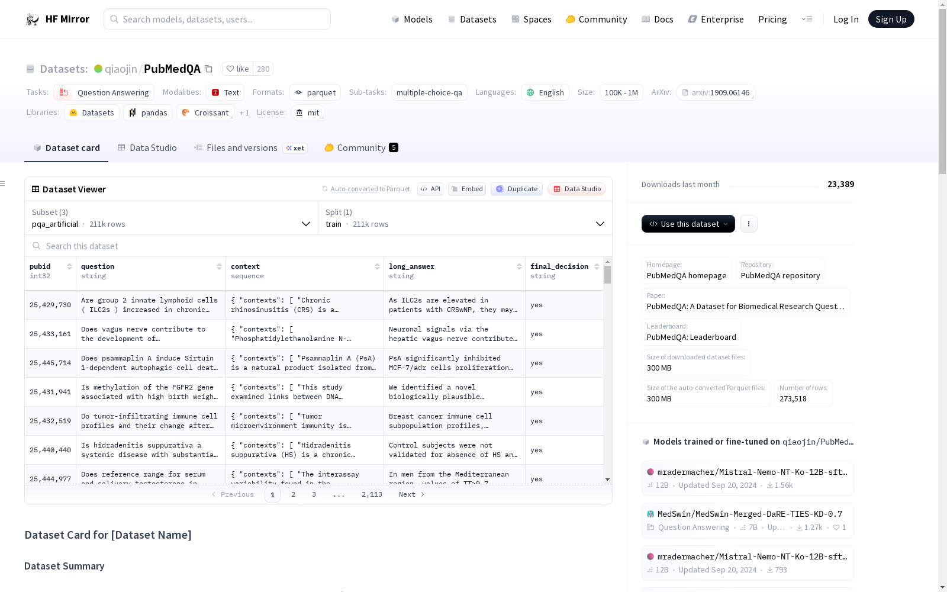Sort the final_decision column

tap(597, 267)
